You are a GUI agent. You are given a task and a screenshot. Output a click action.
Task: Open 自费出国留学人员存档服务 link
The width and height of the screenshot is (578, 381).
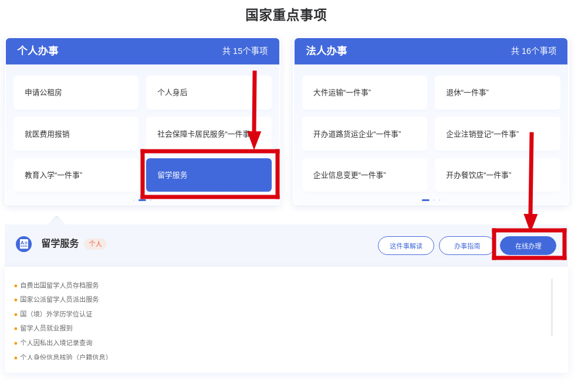pyautogui.click(x=59, y=285)
